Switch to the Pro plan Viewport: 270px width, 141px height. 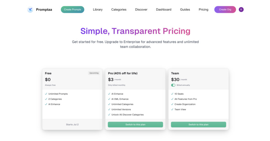click(135, 125)
